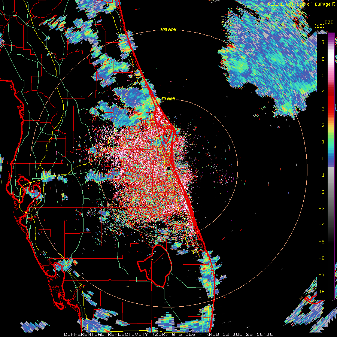The image size is (337, 337).
Task: Click the "50 NMI" range ring label
Action: 168,99
